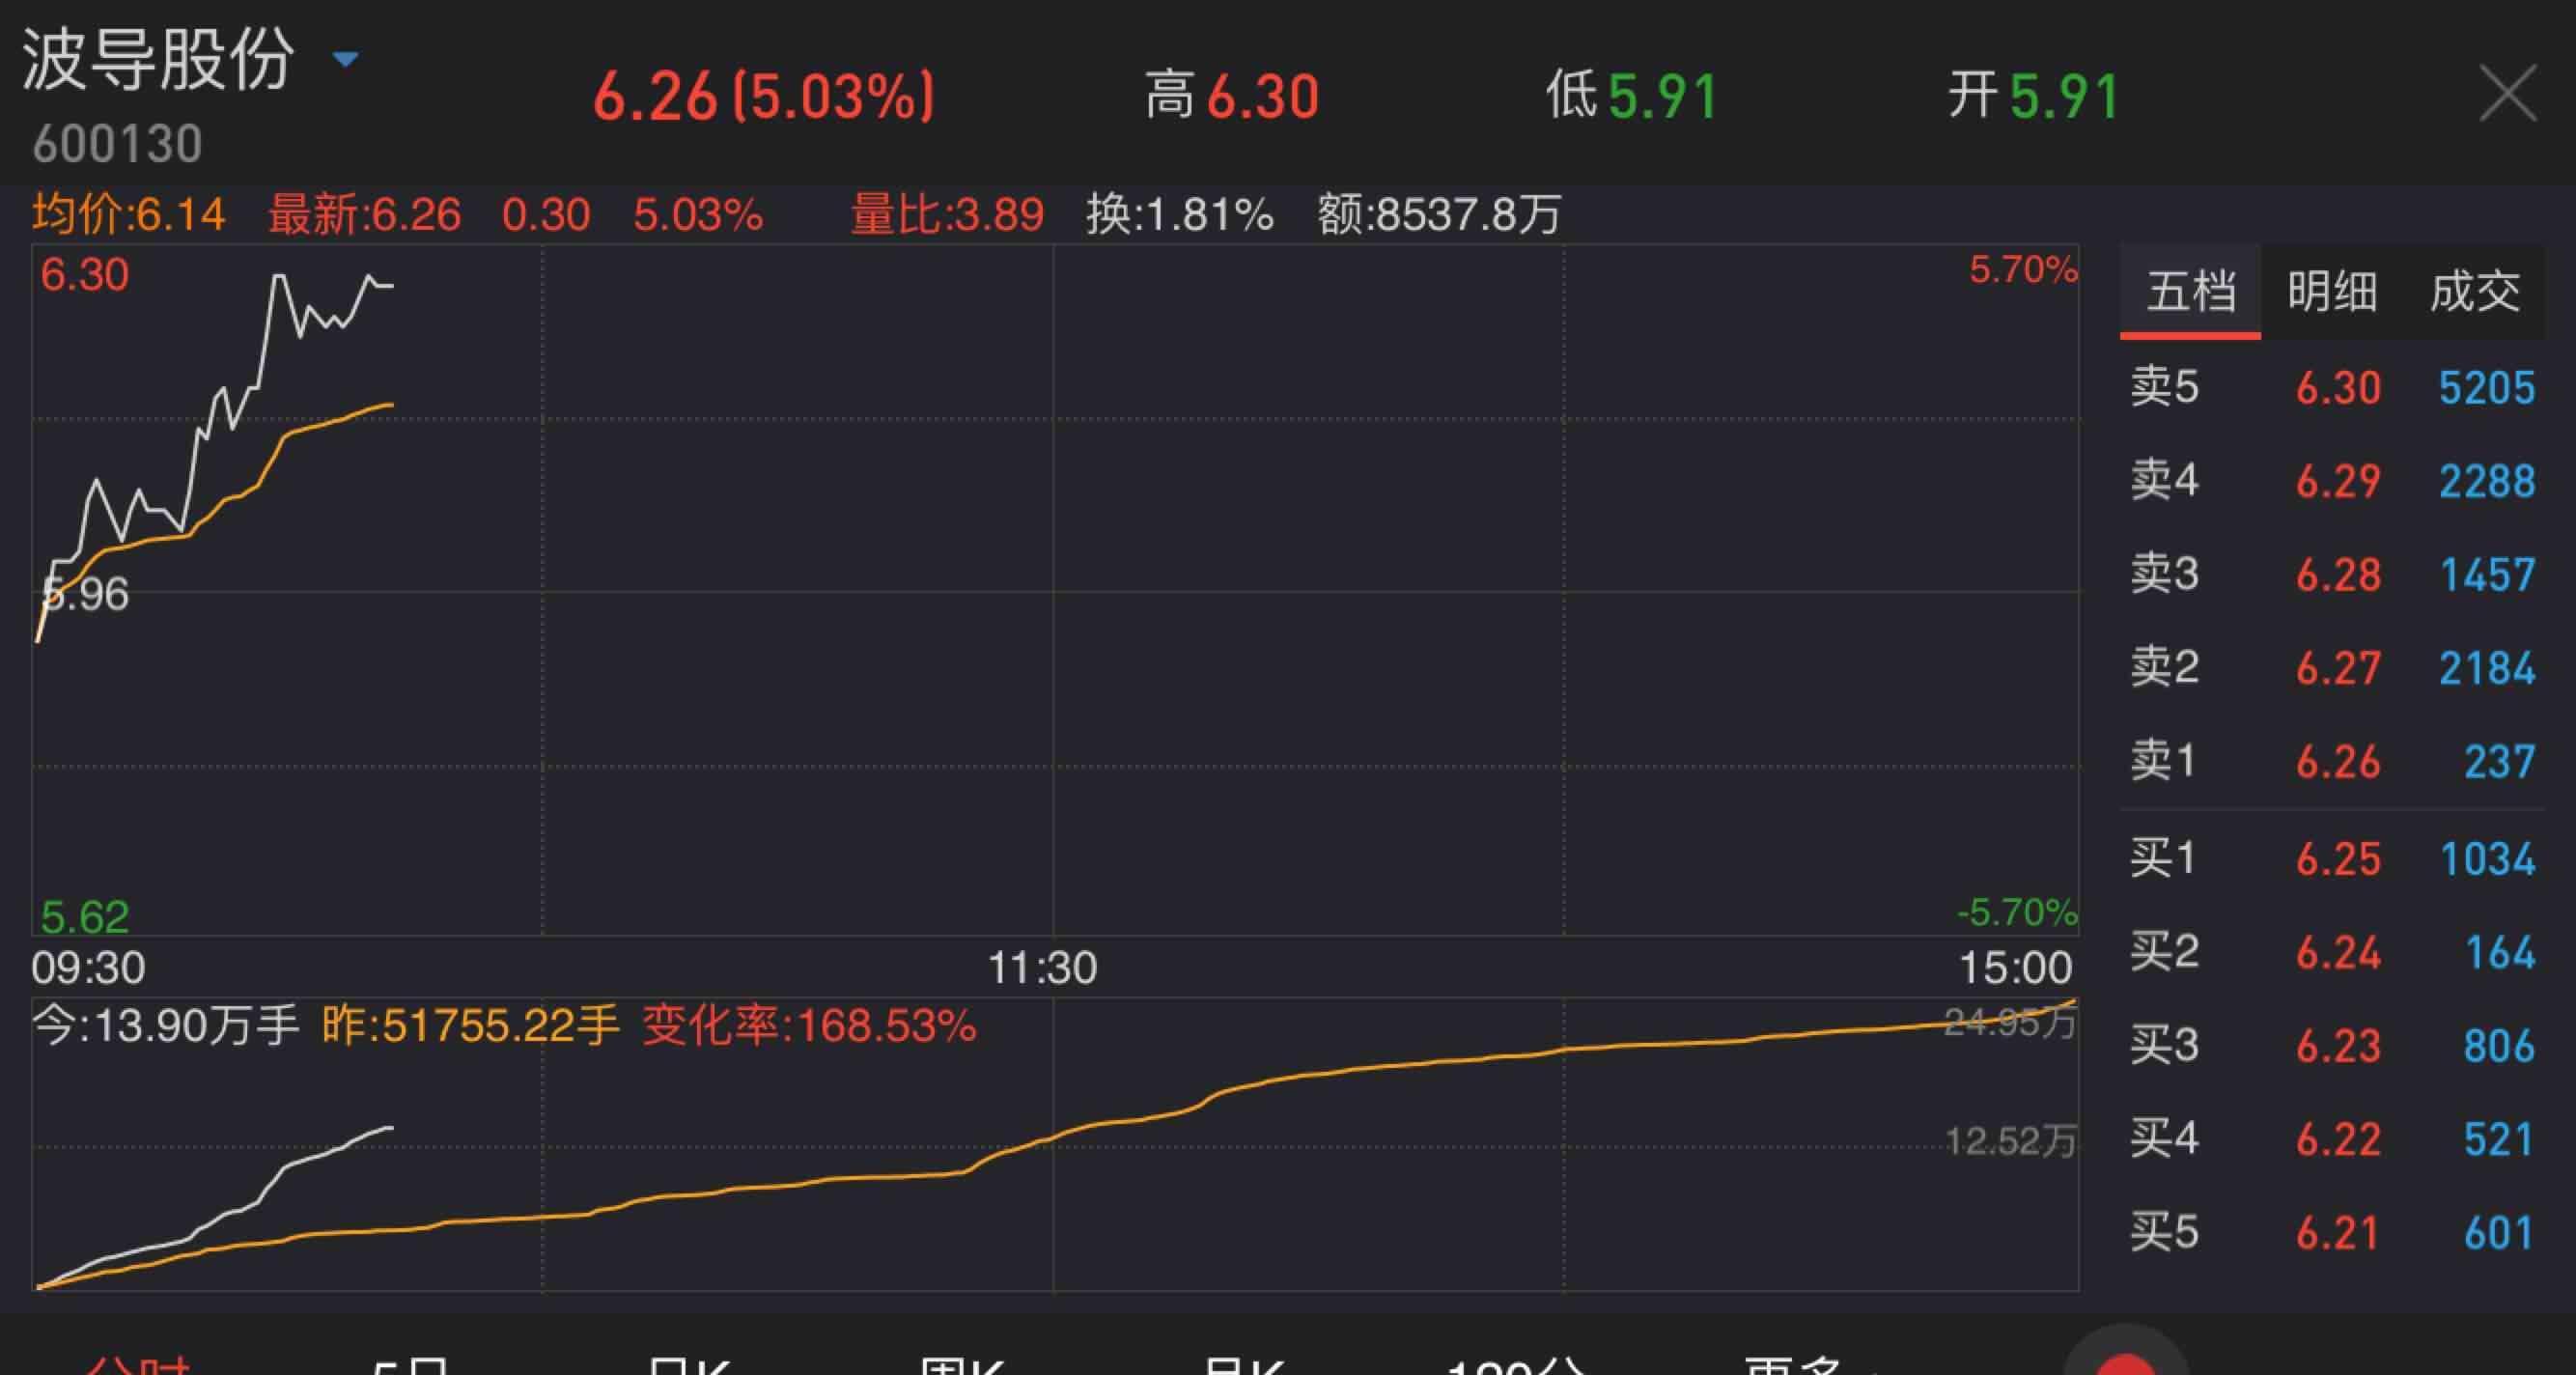The width and height of the screenshot is (2576, 1375).
Task: Select the 卖1 volume 237
Action: 2499,762
